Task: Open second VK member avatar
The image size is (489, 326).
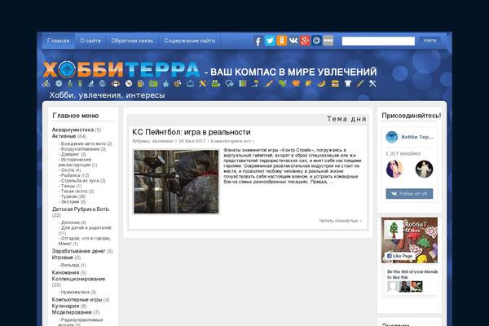Action: point(424,169)
